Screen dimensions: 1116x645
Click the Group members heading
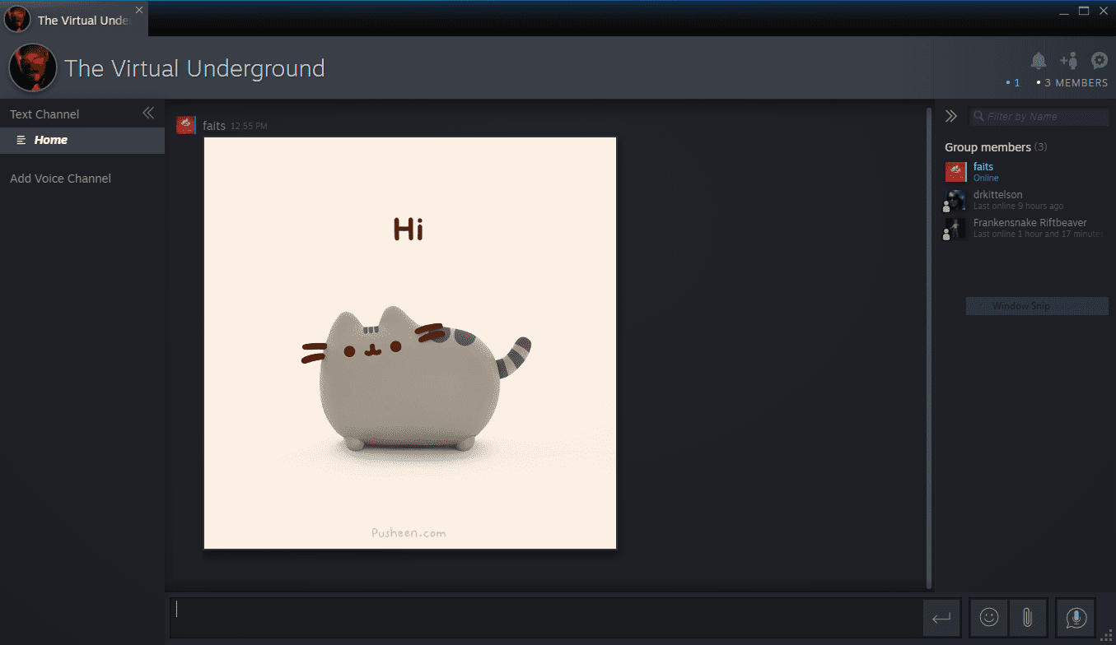click(988, 147)
